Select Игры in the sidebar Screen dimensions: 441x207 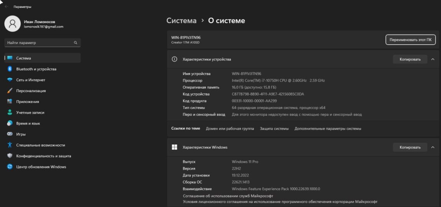(x=43, y=134)
